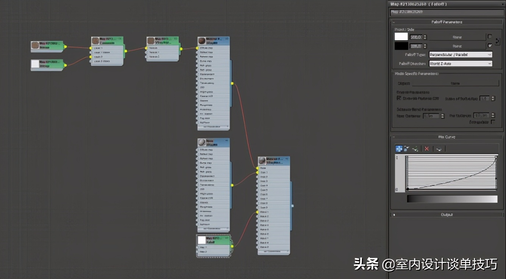Click the red Delete Point icon
Viewport: 506px width, 279px height.
point(426,149)
